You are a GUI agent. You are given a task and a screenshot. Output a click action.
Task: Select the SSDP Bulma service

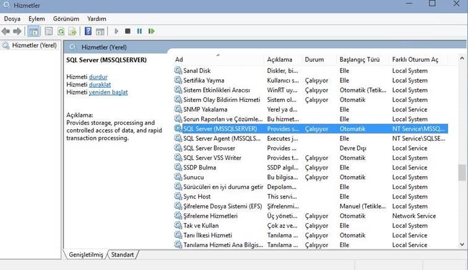click(200, 167)
